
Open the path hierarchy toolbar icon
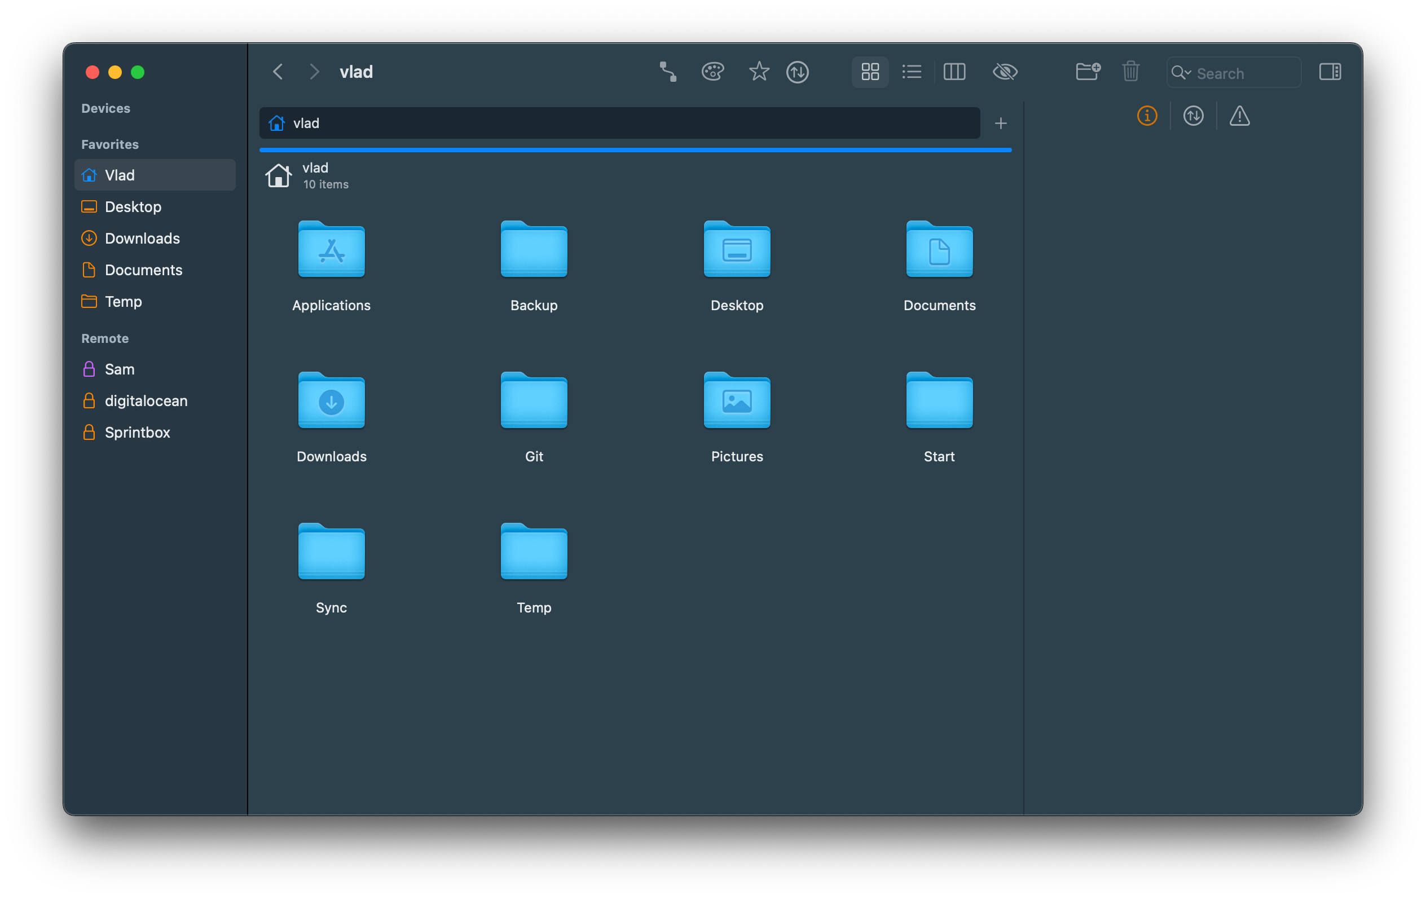coord(668,72)
